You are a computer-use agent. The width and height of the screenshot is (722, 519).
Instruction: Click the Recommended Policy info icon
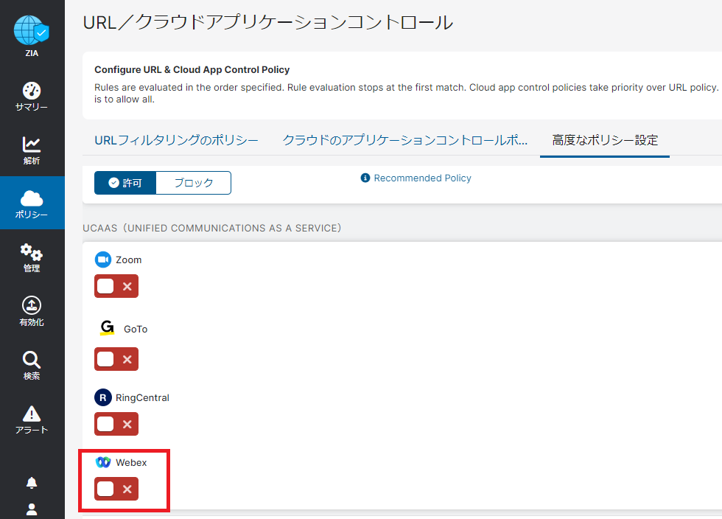(365, 178)
